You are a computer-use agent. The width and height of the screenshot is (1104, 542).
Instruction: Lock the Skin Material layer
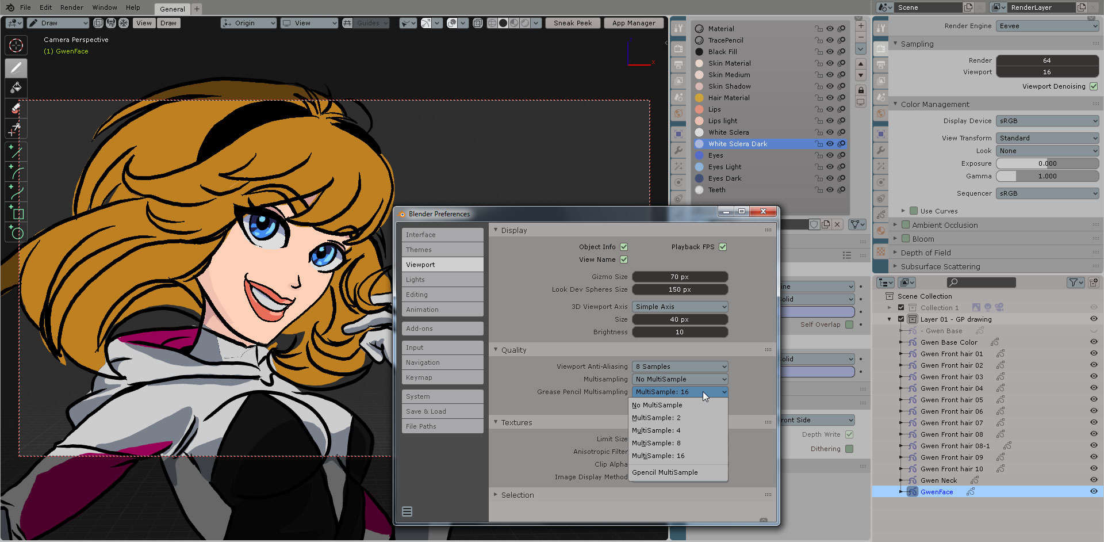818,63
